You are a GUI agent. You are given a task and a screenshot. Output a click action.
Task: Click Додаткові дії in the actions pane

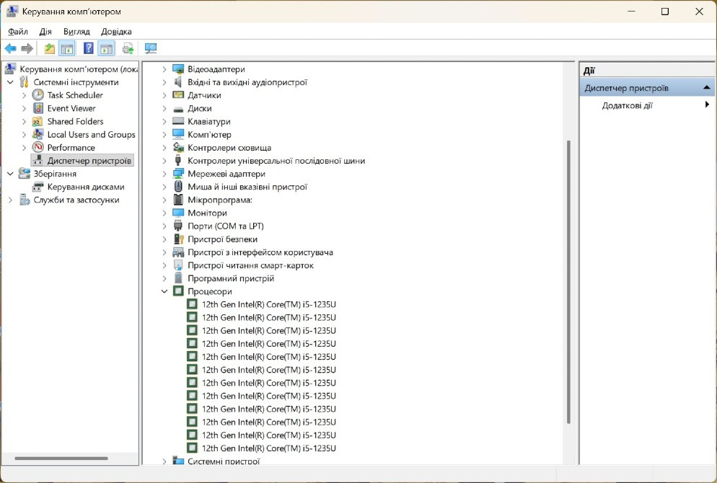coord(627,105)
